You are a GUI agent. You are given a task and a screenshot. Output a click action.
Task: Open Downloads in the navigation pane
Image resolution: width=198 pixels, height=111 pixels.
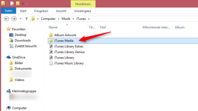tap(23, 40)
